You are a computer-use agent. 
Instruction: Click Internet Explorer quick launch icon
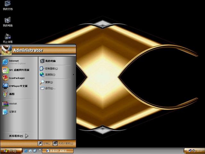tap(26, 151)
